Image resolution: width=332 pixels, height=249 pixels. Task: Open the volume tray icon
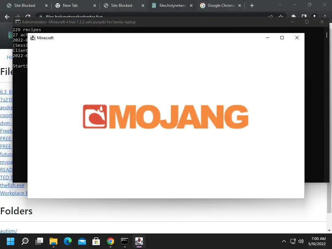(x=301, y=241)
